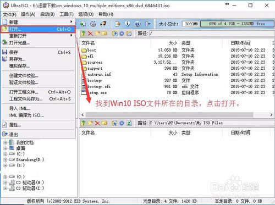Choose 退出 from File menu

(38, 135)
